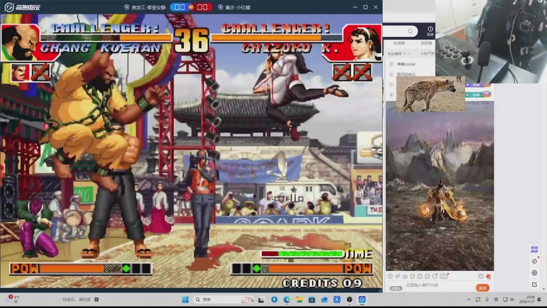Image resolution: width=547 pixels, height=308 pixels.
Task: Click the dark round app icon on the taskbar
Action: tap(349, 300)
